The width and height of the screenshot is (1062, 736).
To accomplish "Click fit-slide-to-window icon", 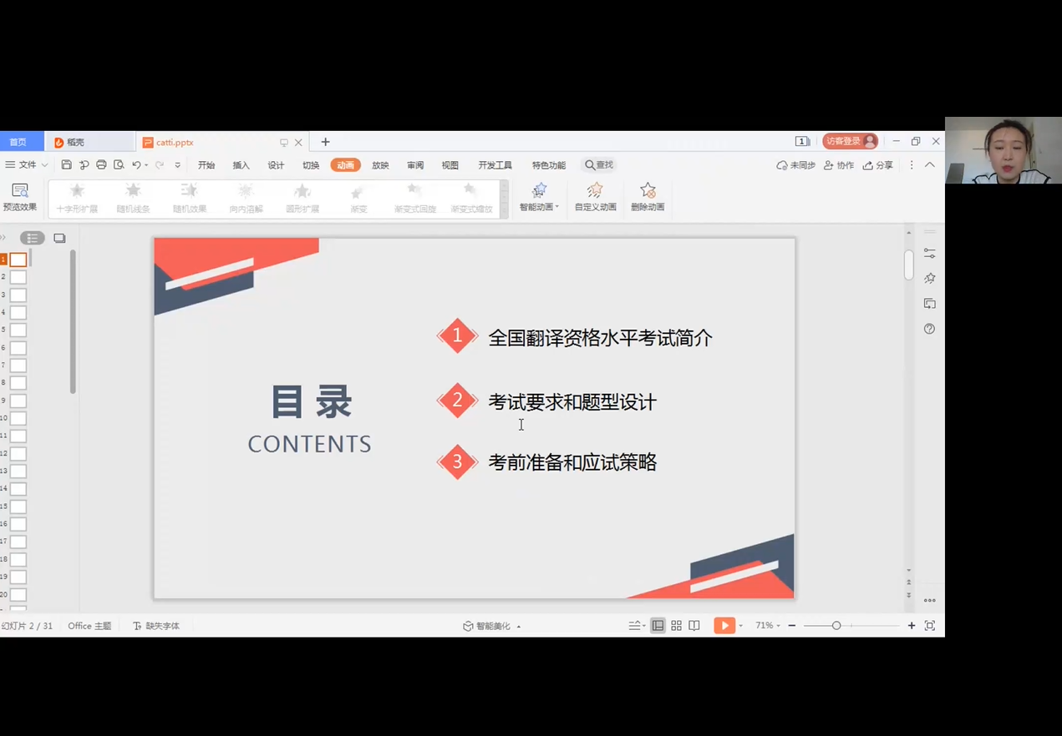I will point(930,626).
